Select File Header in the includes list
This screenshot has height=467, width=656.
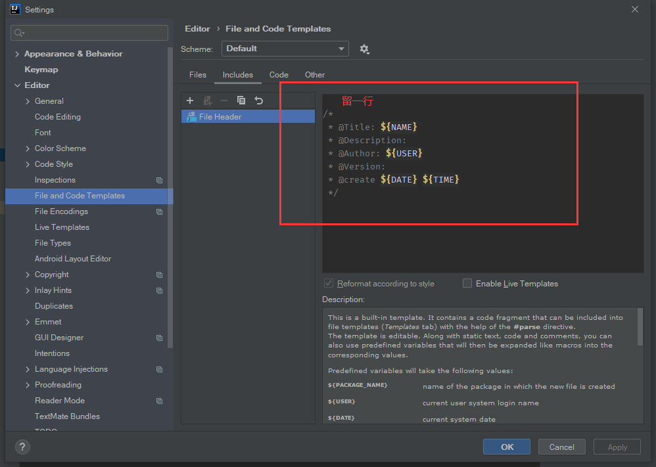click(x=248, y=117)
